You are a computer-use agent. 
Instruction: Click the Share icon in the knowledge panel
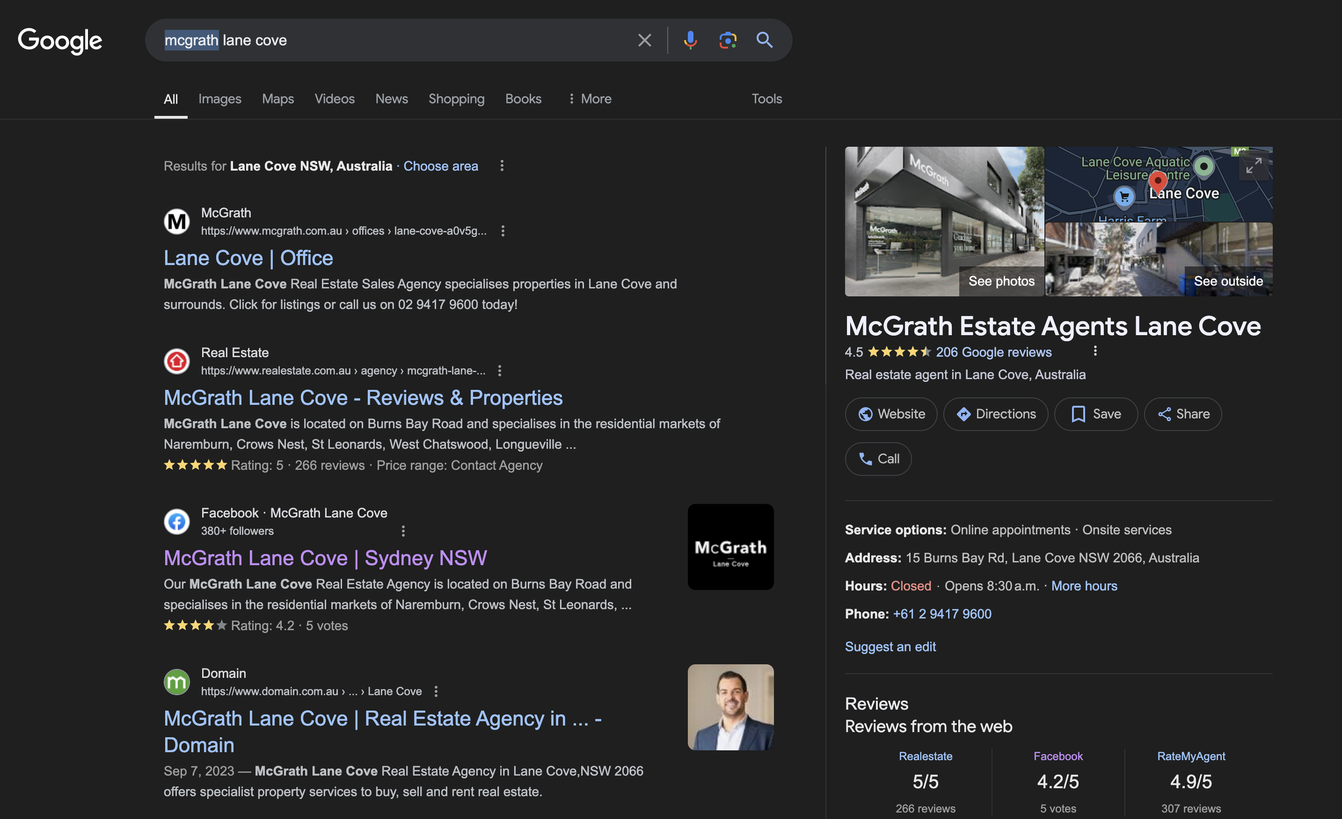(1166, 414)
